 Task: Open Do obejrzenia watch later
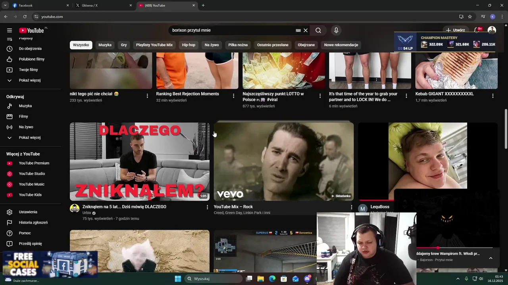tap(30, 49)
